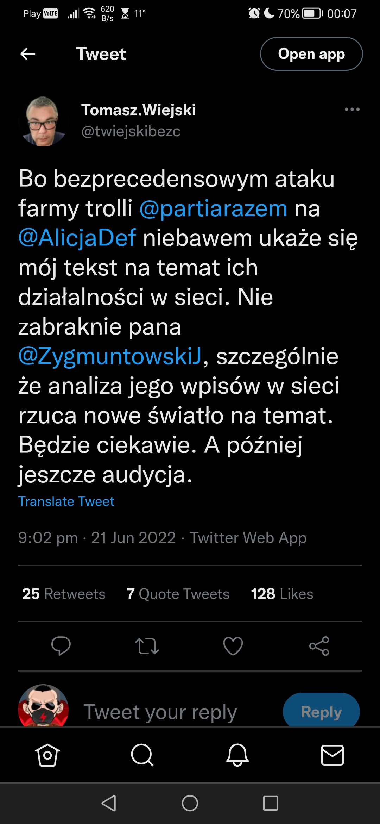The height and width of the screenshot is (824, 380).
Task: Go to Home tab in bottom bar
Action: (47, 755)
